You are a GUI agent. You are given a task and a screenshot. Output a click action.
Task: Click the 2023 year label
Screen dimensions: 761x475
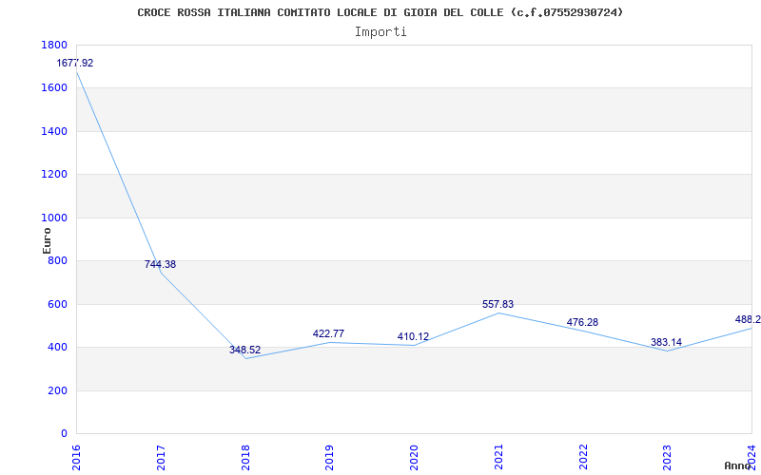[668, 457]
